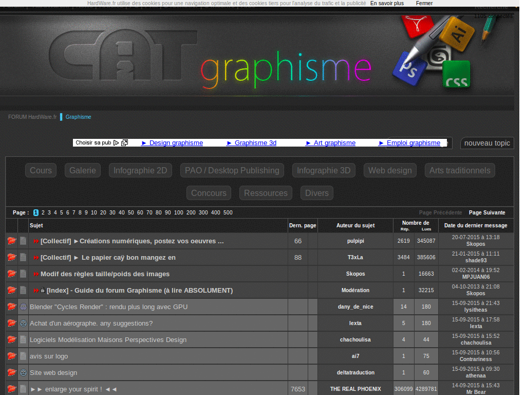Click the smiley icon next to the Blender Cycles Render topic

coord(23,307)
